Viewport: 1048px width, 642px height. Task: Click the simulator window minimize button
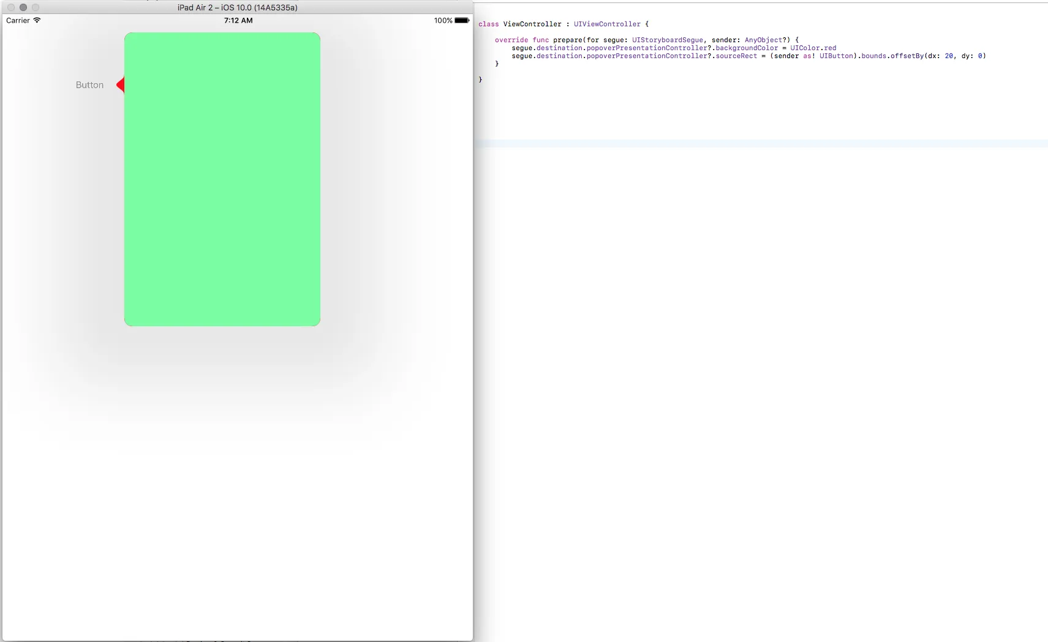(23, 7)
